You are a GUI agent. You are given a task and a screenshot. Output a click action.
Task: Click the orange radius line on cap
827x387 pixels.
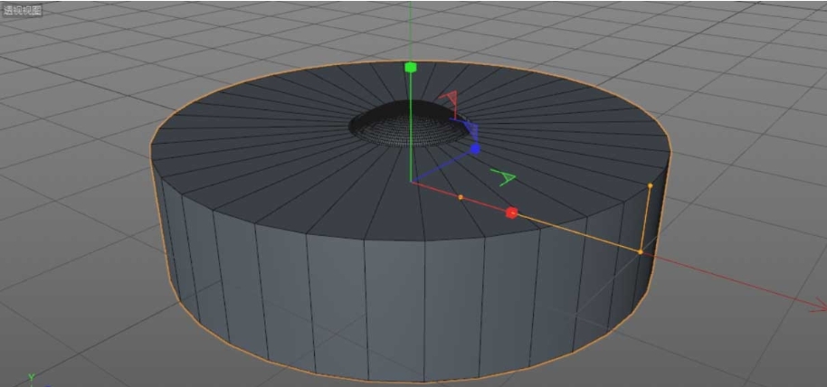(x=579, y=232)
